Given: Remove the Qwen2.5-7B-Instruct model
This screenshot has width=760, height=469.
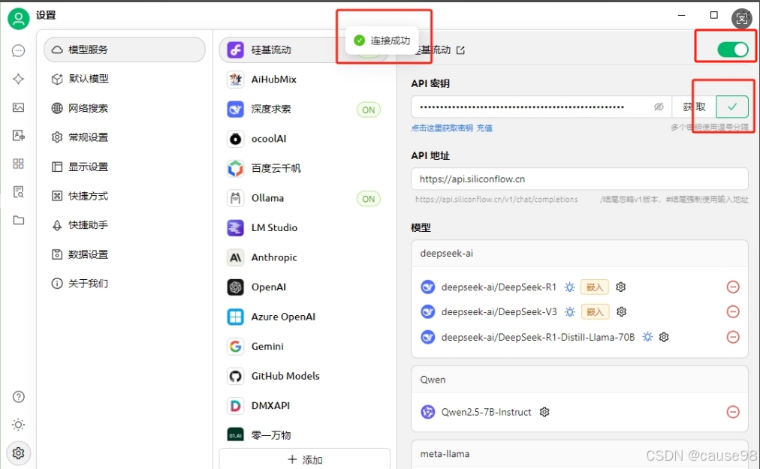Looking at the screenshot, I should (x=733, y=412).
